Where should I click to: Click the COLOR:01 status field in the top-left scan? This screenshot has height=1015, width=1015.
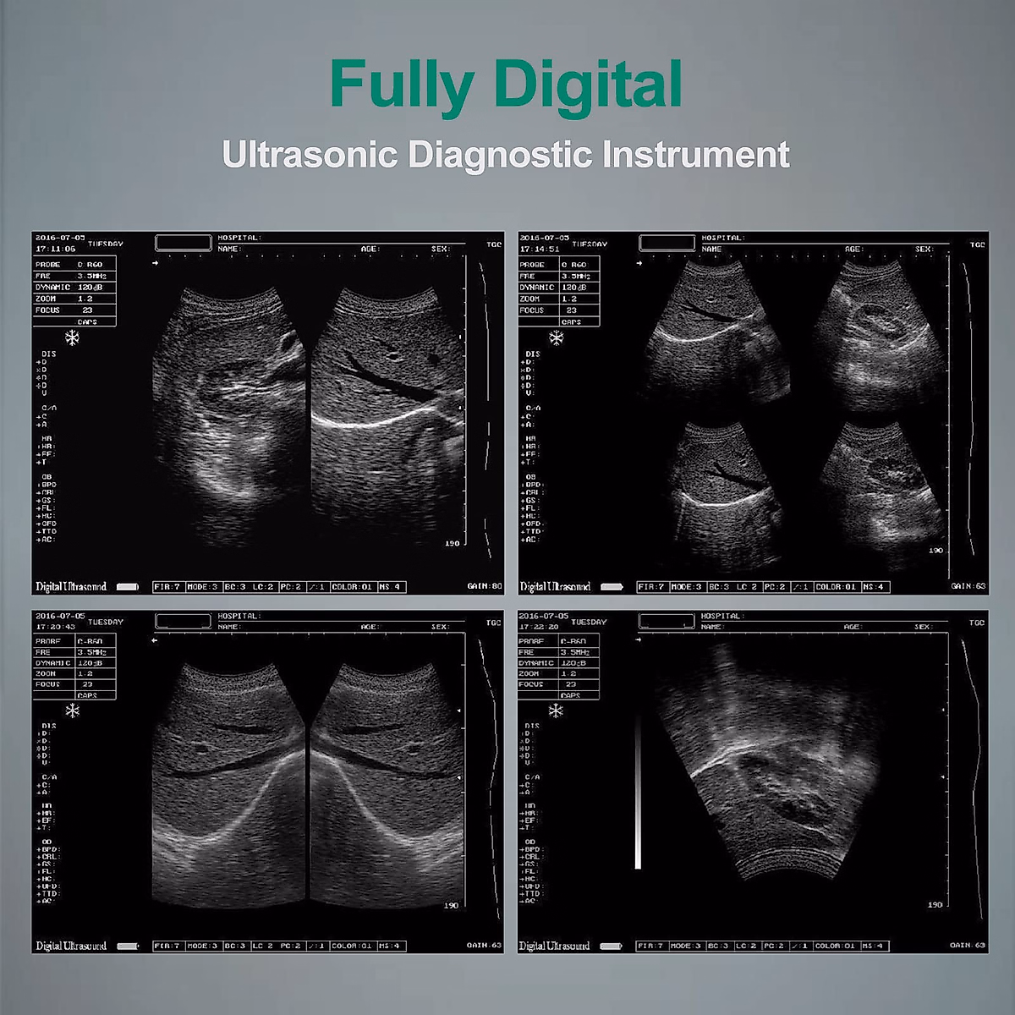352,586
